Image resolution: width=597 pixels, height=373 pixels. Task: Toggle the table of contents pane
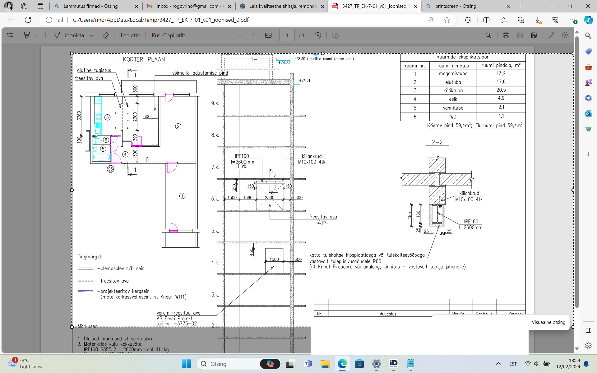[10, 35]
